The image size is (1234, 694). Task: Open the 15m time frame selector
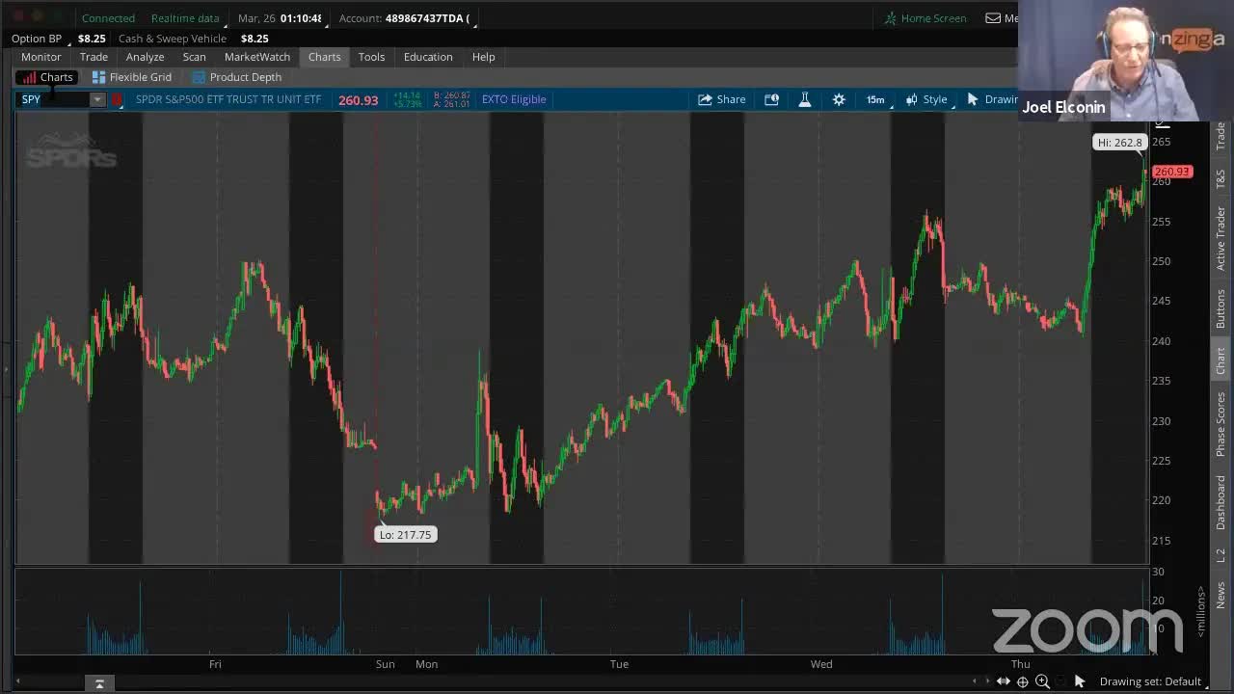tap(876, 99)
